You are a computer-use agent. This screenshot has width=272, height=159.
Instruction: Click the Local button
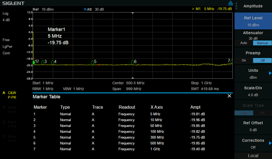coord(253,156)
